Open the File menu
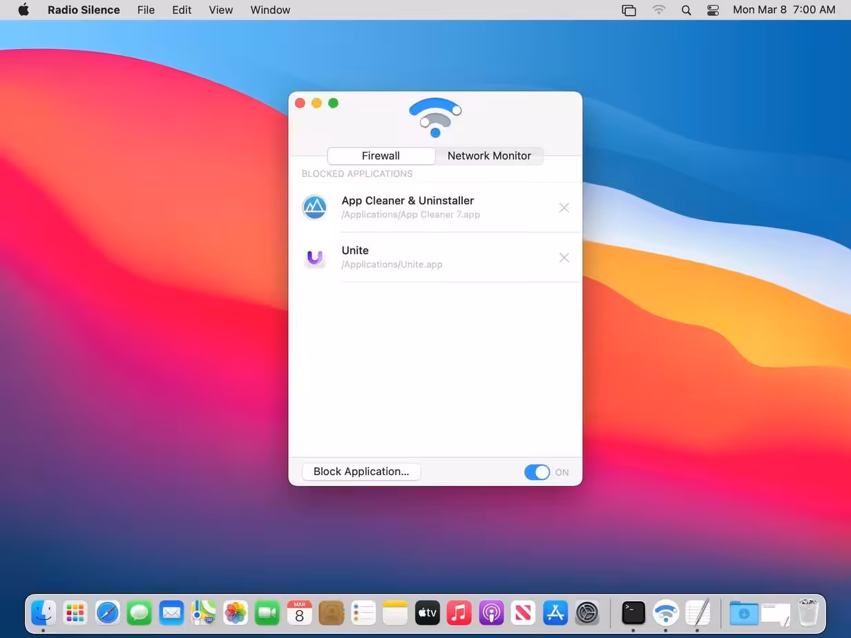The height and width of the screenshot is (638, 851). click(146, 10)
